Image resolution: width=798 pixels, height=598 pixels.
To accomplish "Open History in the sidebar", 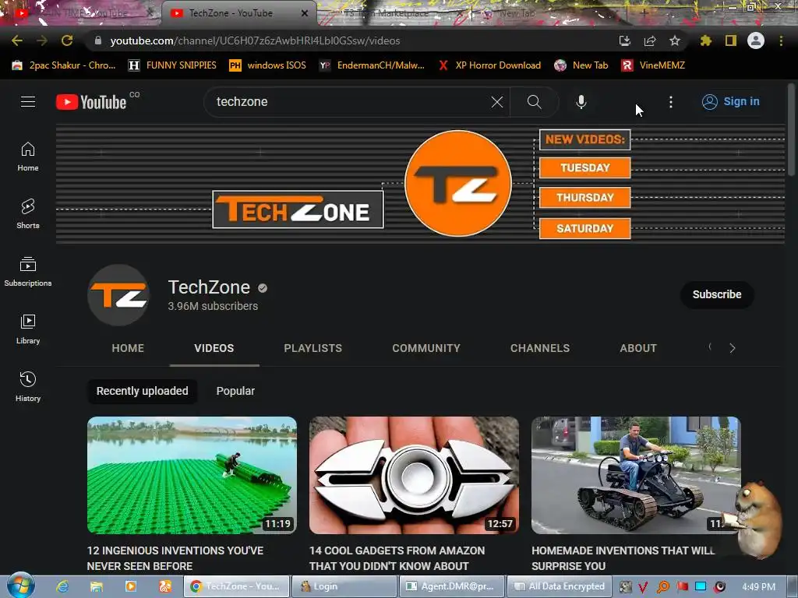I will [x=28, y=387].
